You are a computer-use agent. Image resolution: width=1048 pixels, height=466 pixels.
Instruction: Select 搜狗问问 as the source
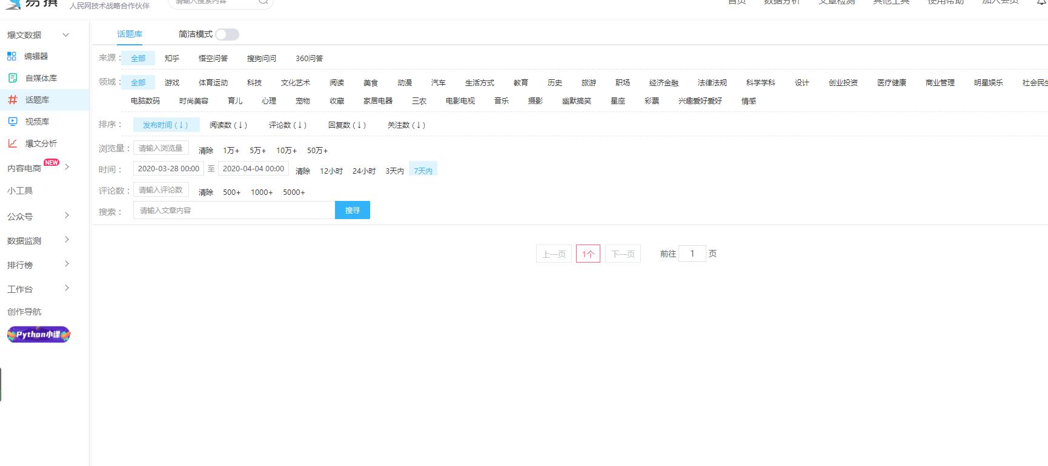262,59
